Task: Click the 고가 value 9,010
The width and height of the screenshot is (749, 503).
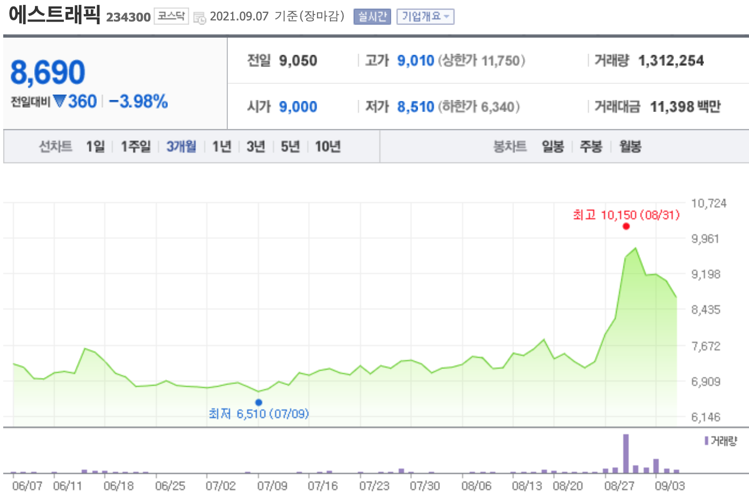Action: 415,60
